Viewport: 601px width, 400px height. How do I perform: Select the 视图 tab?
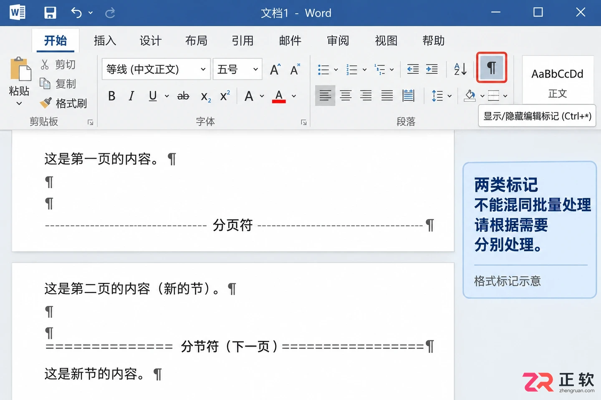[x=386, y=40]
